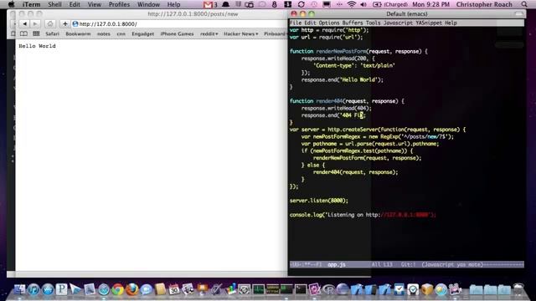
Task: Click Safari's forward arrow button
Action: point(35,24)
